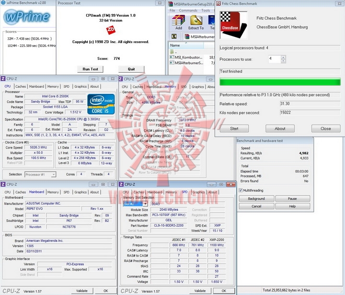Select the MSI_Kombustor file in WinRAR
The width and height of the screenshot is (345, 295).
point(186,57)
